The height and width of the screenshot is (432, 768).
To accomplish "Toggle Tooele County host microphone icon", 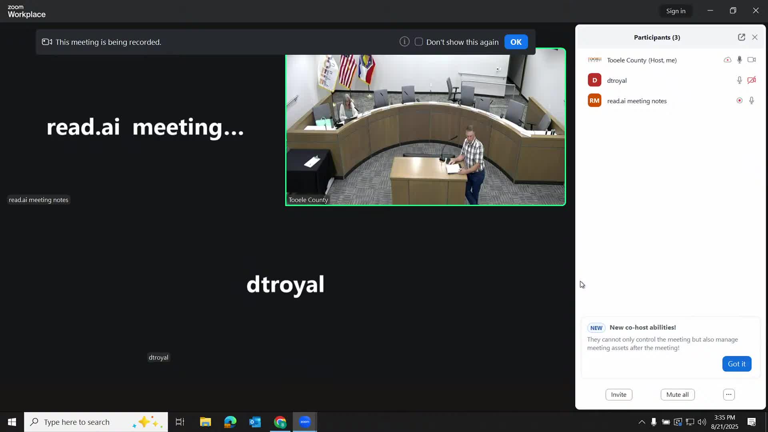I will (739, 60).
